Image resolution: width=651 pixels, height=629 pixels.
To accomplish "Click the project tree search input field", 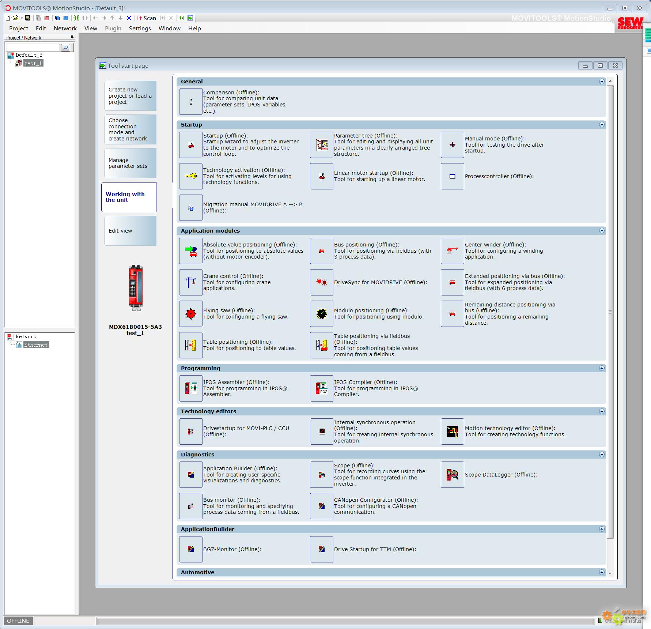I will tap(33, 48).
